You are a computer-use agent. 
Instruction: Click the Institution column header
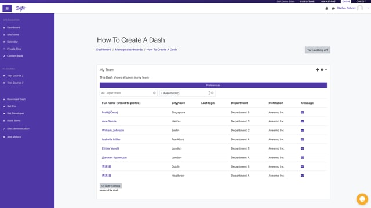(276, 103)
